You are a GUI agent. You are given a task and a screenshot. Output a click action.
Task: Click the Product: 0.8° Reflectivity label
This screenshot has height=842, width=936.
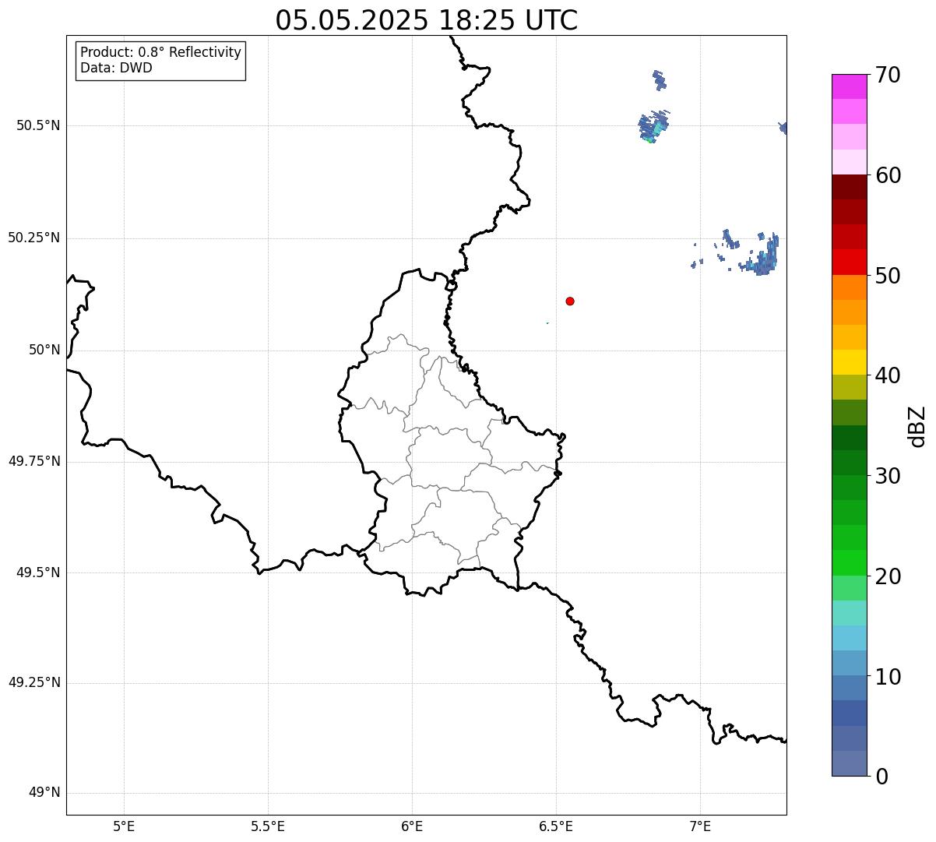pyautogui.click(x=161, y=52)
